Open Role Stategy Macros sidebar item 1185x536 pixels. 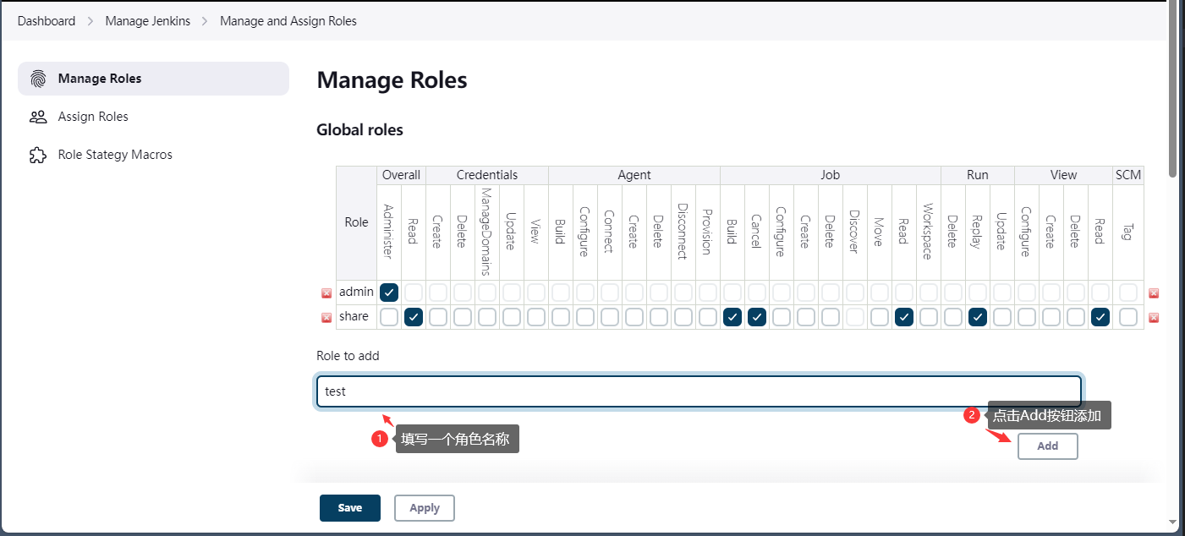pyautogui.click(x=115, y=156)
